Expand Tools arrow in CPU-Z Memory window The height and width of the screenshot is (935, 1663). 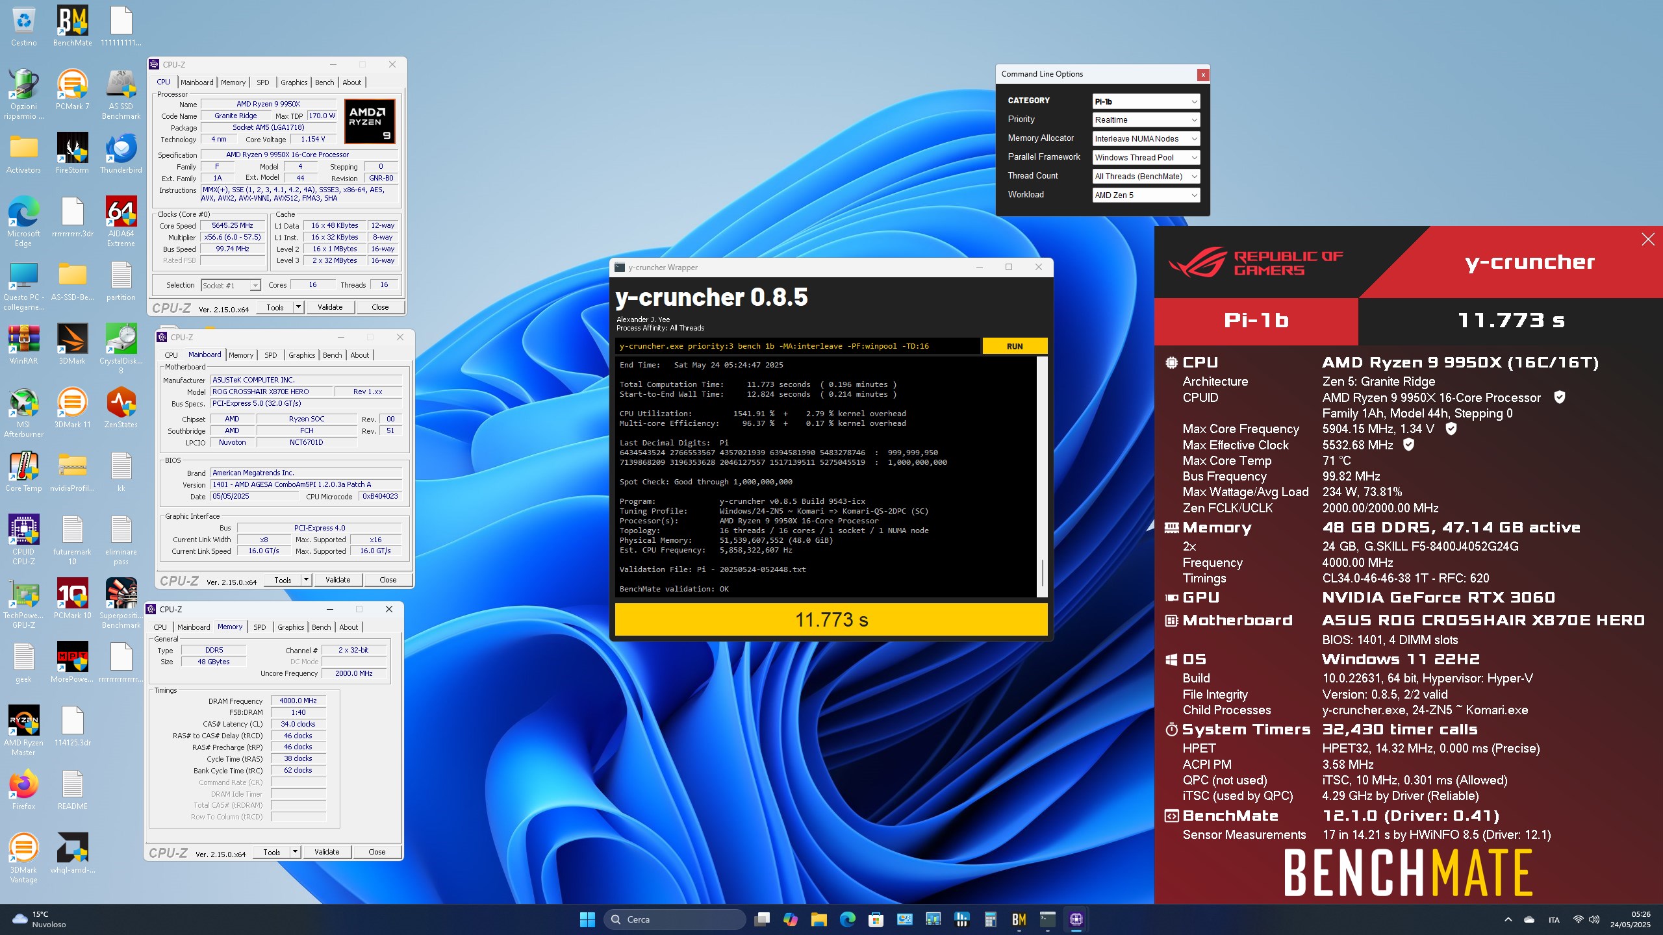(295, 852)
